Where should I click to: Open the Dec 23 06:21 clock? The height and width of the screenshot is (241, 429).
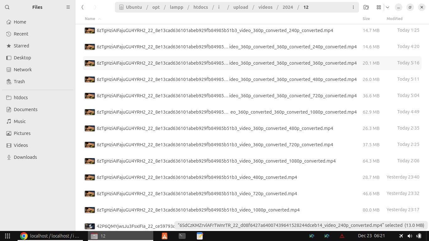pyautogui.click(x=371, y=236)
